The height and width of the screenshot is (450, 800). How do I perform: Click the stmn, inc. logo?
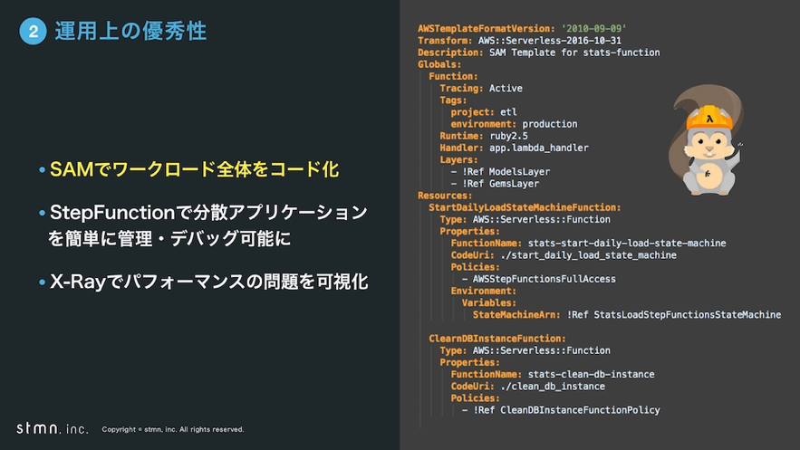pos(52,428)
